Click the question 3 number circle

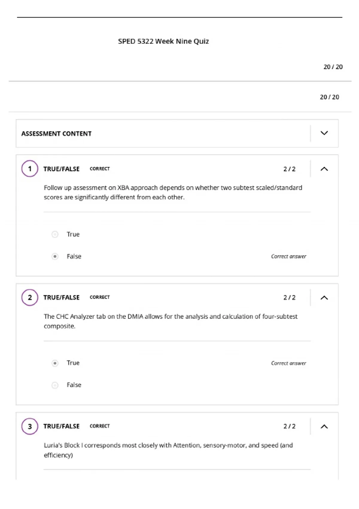pyautogui.click(x=30, y=426)
